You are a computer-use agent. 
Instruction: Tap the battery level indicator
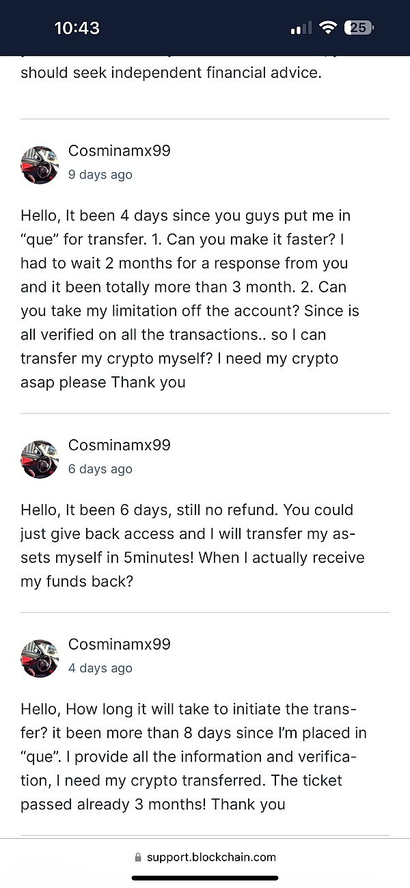pyautogui.click(x=359, y=28)
